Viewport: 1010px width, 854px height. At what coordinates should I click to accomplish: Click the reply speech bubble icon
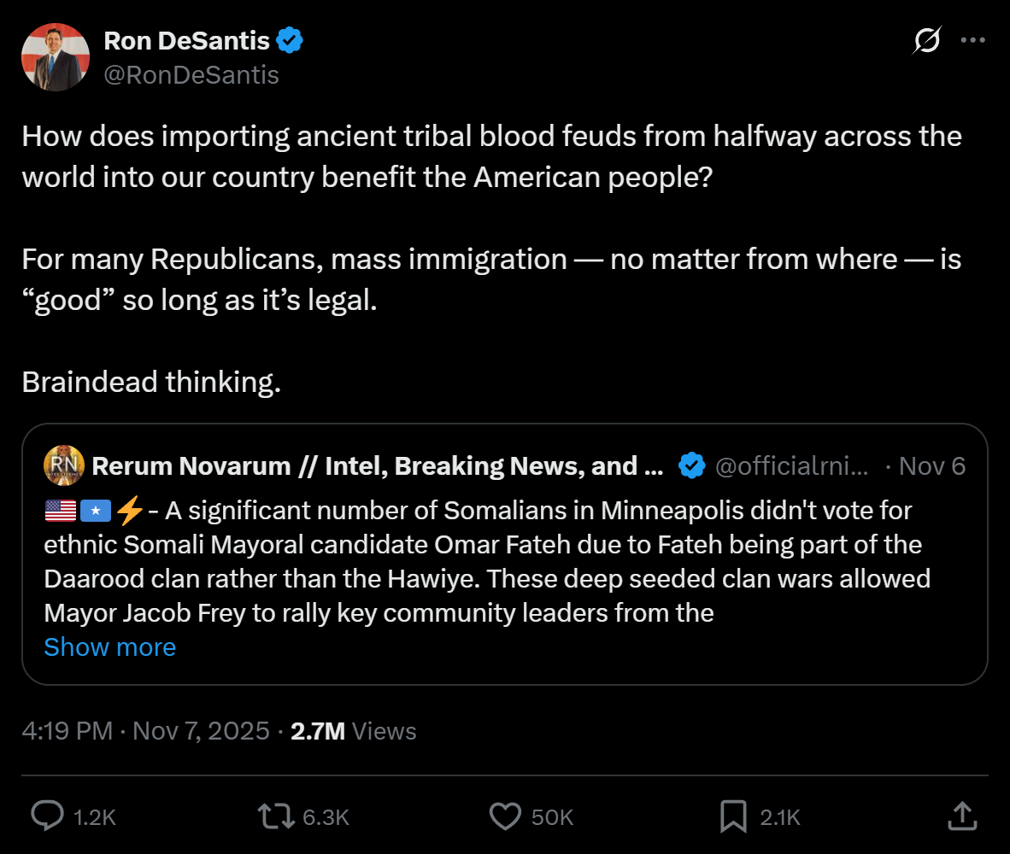click(x=48, y=816)
